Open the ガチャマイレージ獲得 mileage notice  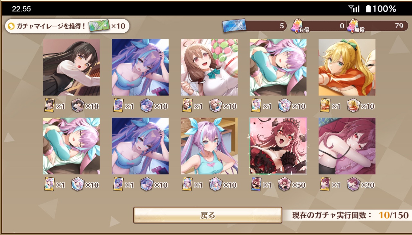click(x=67, y=26)
